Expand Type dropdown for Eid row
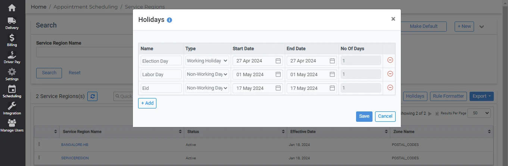 (x=207, y=88)
